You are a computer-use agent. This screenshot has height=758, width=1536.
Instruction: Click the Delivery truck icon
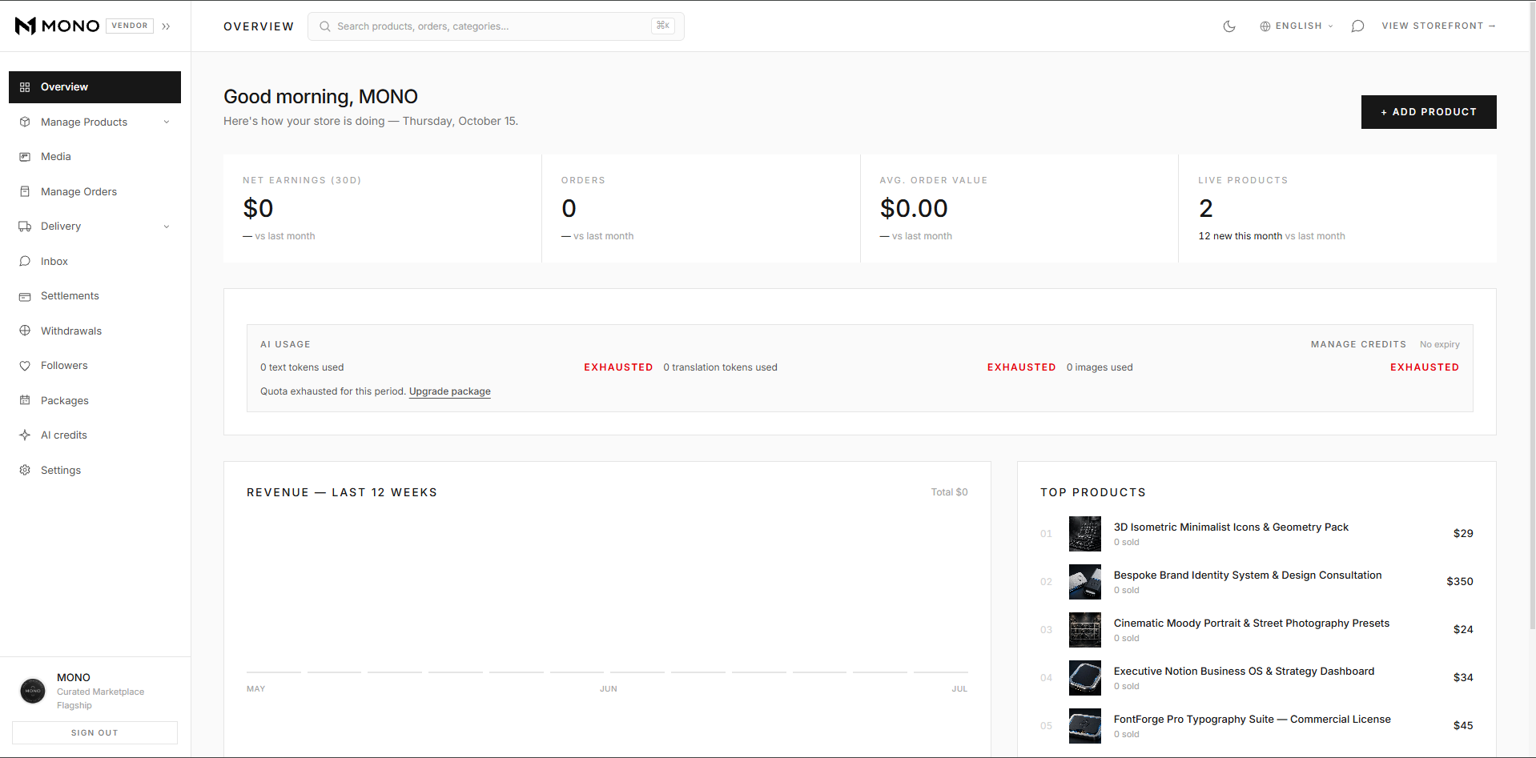[25, 227]
